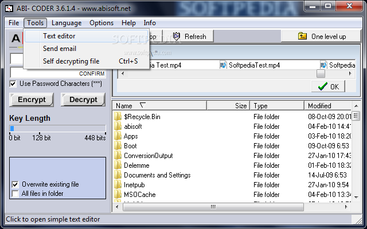Select the ConversionOutput folder name

(x=149, y=156)
